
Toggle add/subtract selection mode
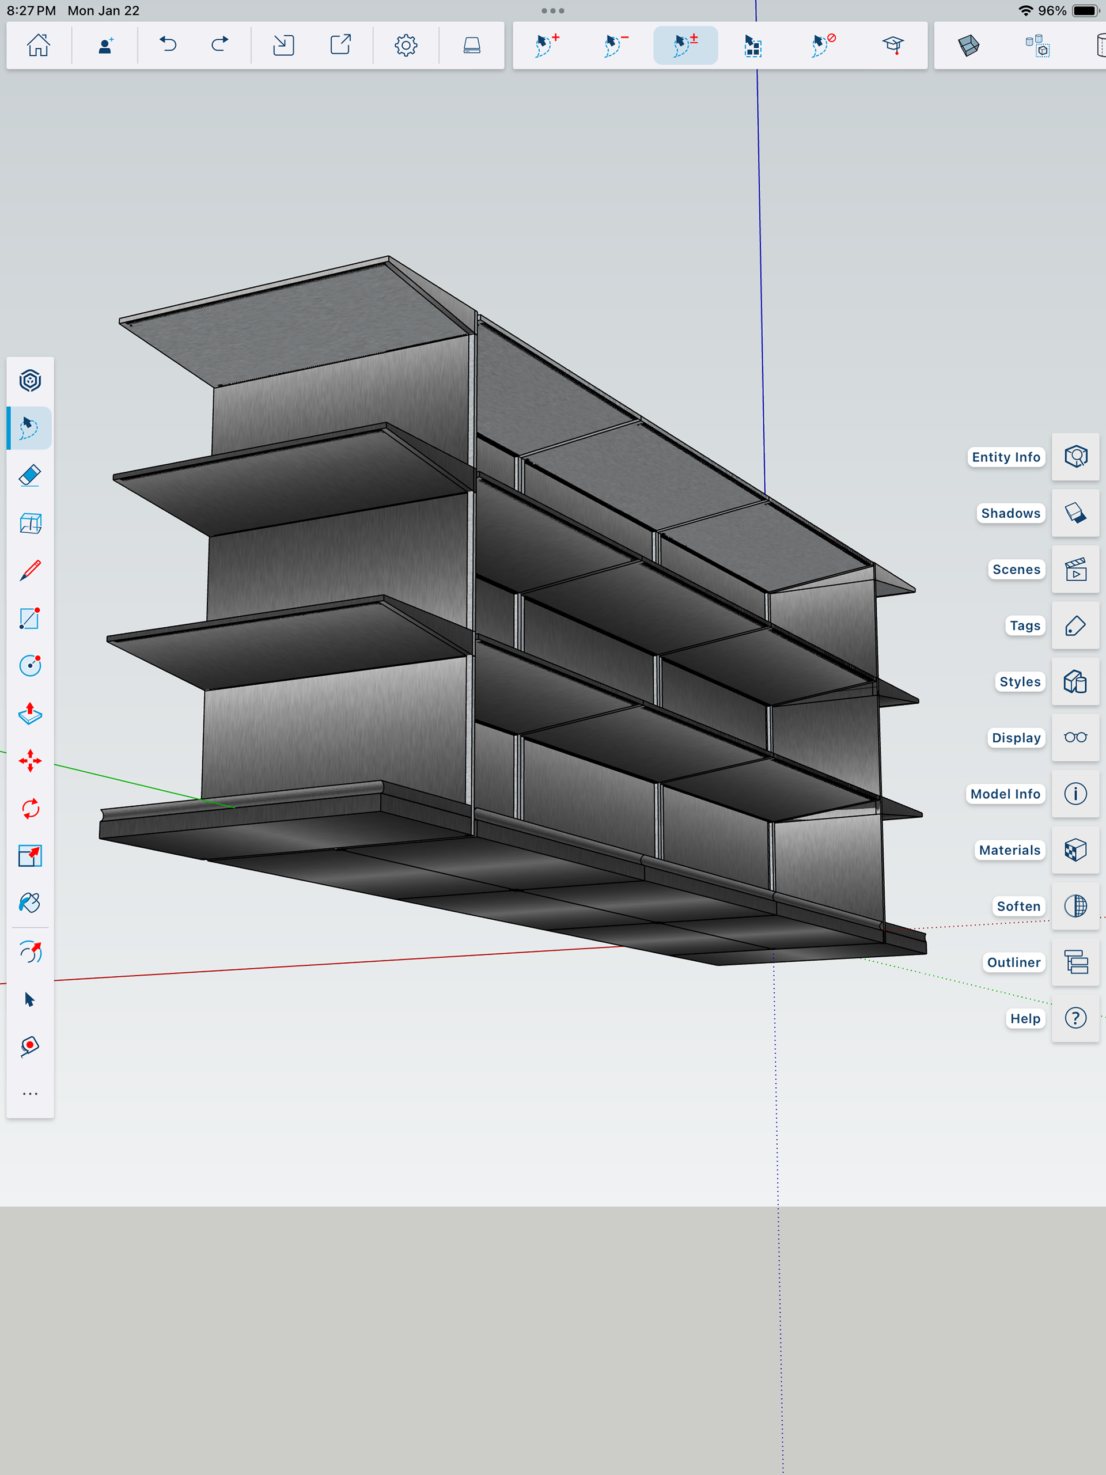[685, 45]
